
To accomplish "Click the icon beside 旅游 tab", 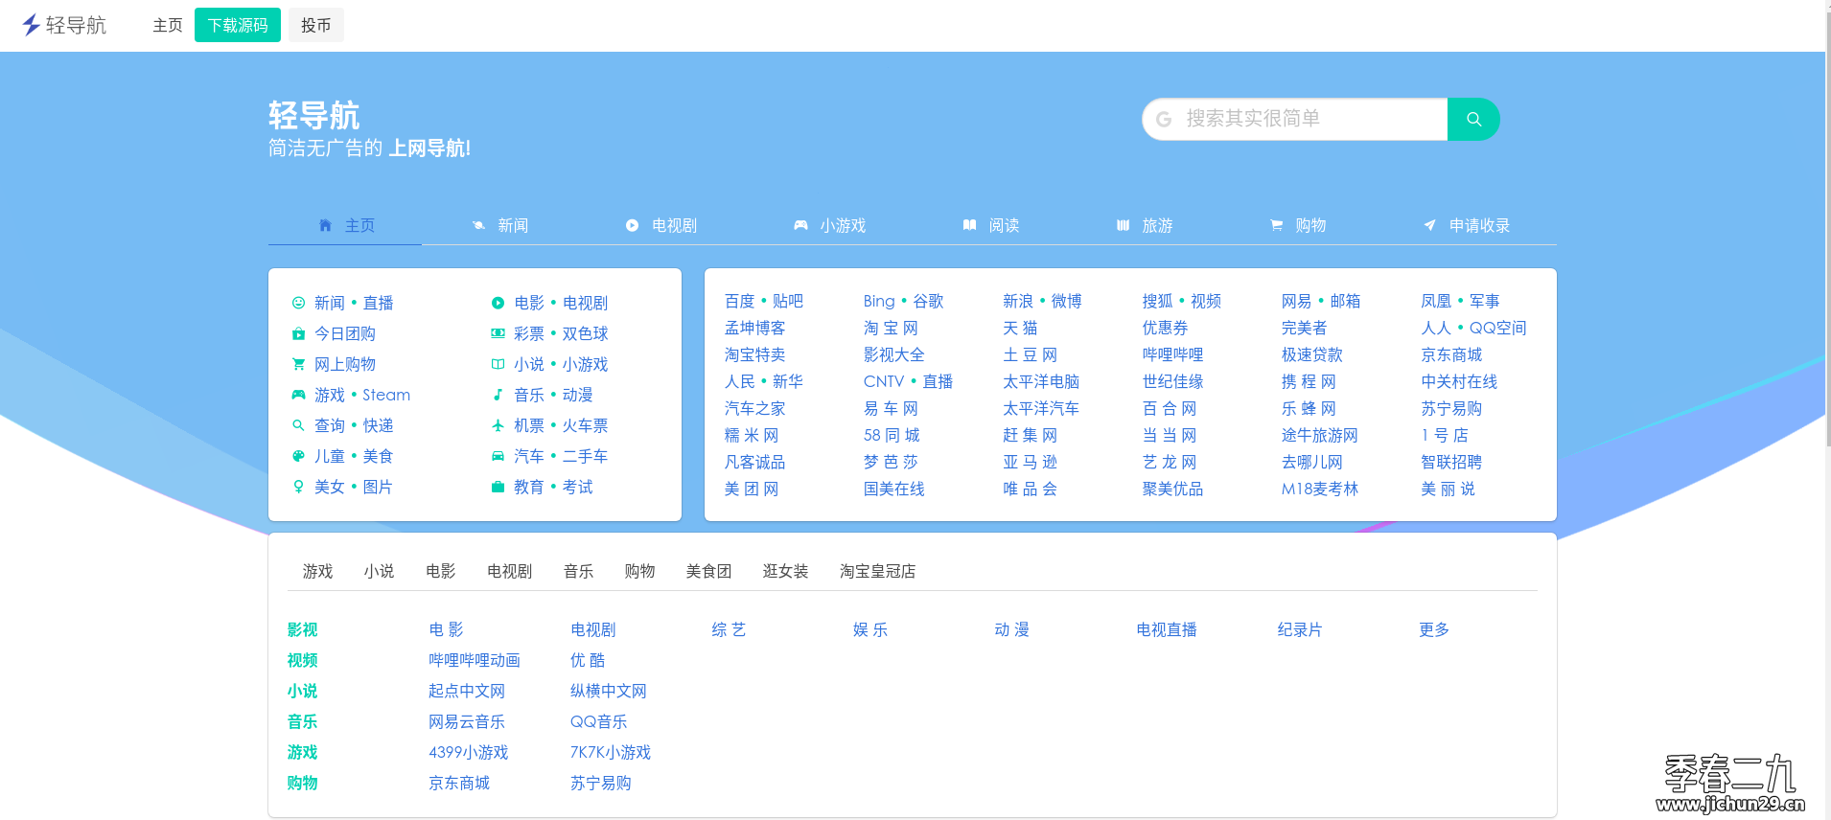I will 1123,225.
